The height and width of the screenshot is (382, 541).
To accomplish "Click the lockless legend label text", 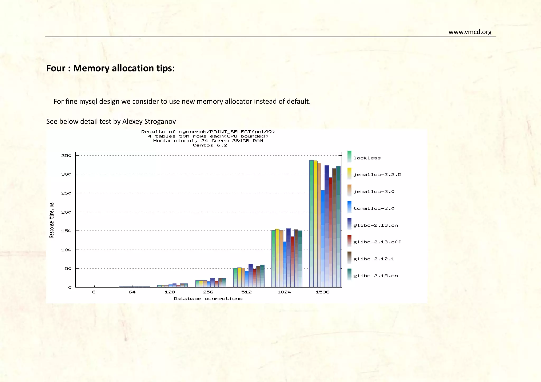I will point(367,158).
